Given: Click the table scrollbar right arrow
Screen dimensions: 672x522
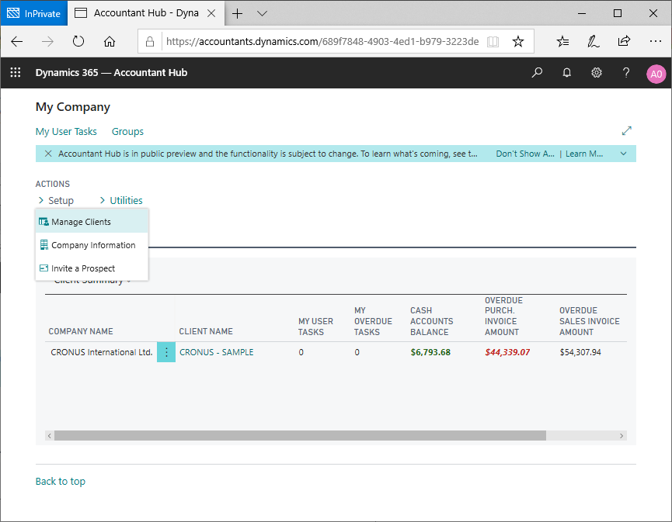Looking at the screenshot, I should (622, 436).
